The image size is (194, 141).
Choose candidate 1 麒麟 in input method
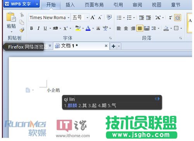[x=71, y=105]
